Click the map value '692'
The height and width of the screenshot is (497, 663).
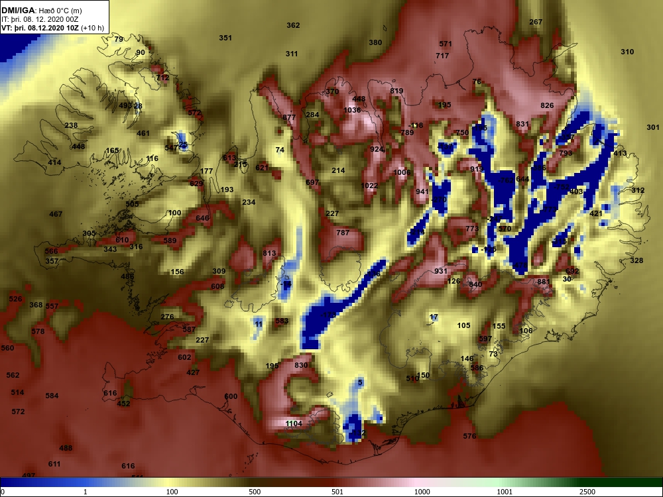(x=572, y=271)
